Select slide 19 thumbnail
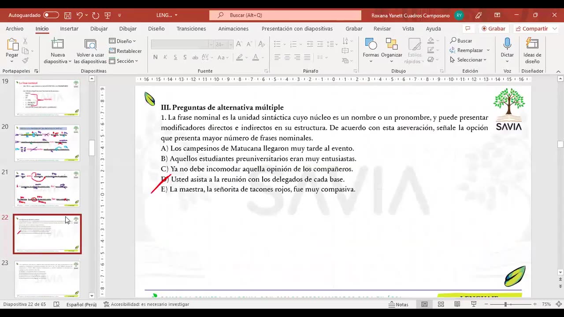 (47, 98)
